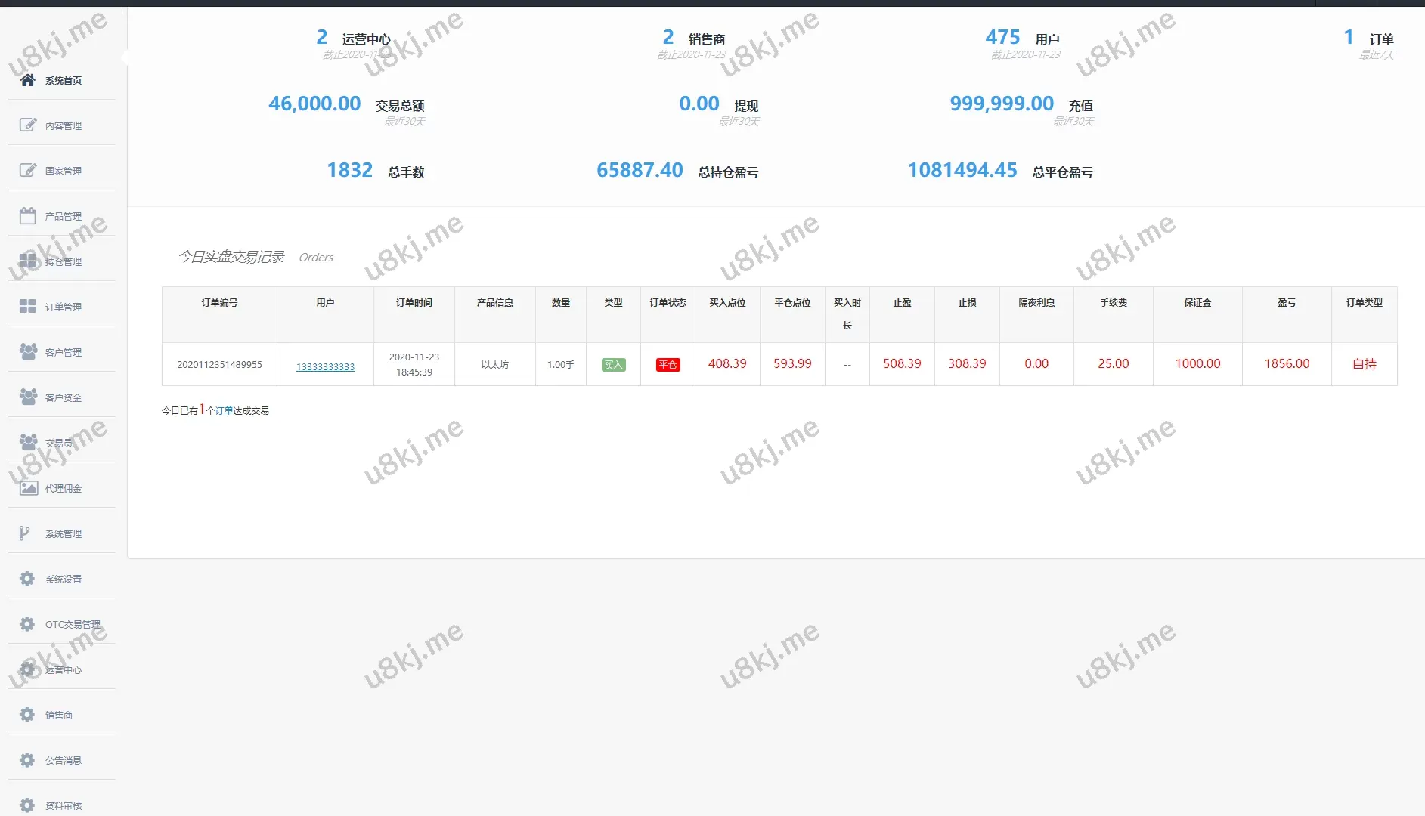
Task: Click the pencil icon for 内容管理
Action: (28, 125)
